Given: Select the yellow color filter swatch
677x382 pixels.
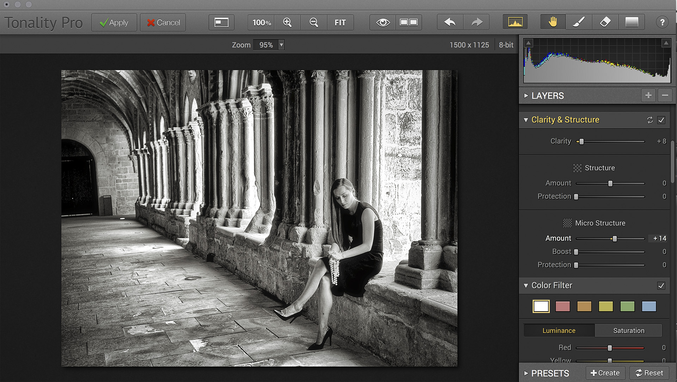Looking at the screenshot, I should coord(606,306).
